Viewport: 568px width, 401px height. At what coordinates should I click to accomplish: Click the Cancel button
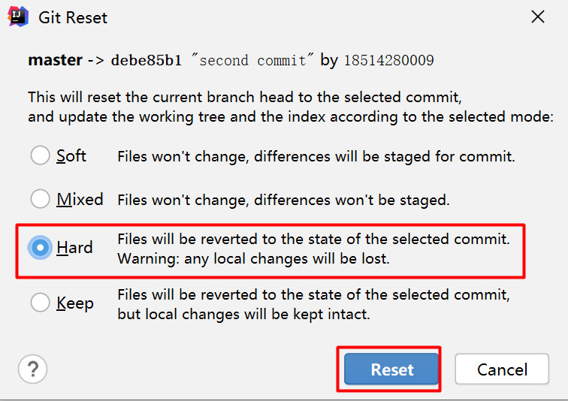(x=502, y=369)
